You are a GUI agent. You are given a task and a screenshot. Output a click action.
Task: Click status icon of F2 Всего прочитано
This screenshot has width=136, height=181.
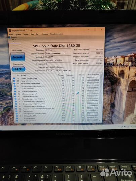17,121
